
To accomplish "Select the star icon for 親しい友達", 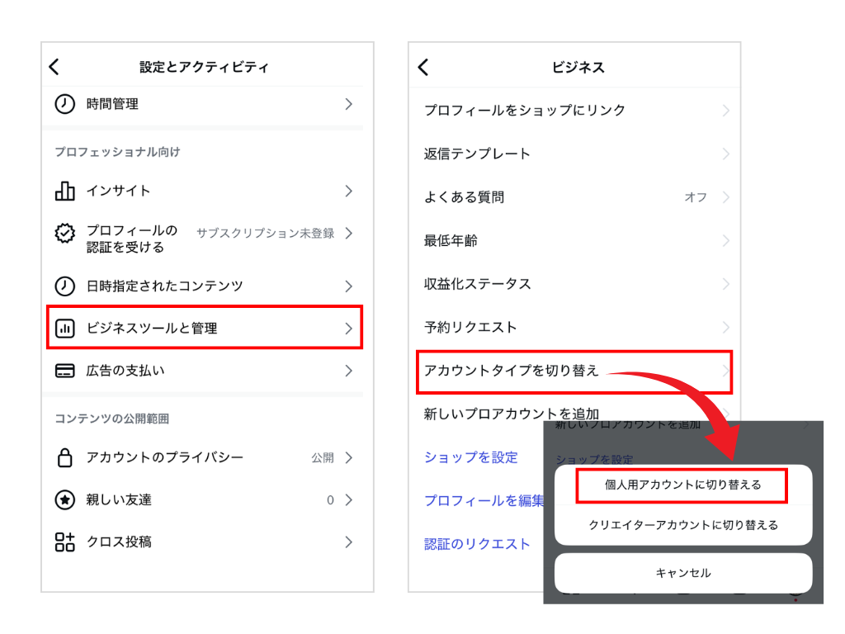I will pyautogui.click(x=66, y=499).
